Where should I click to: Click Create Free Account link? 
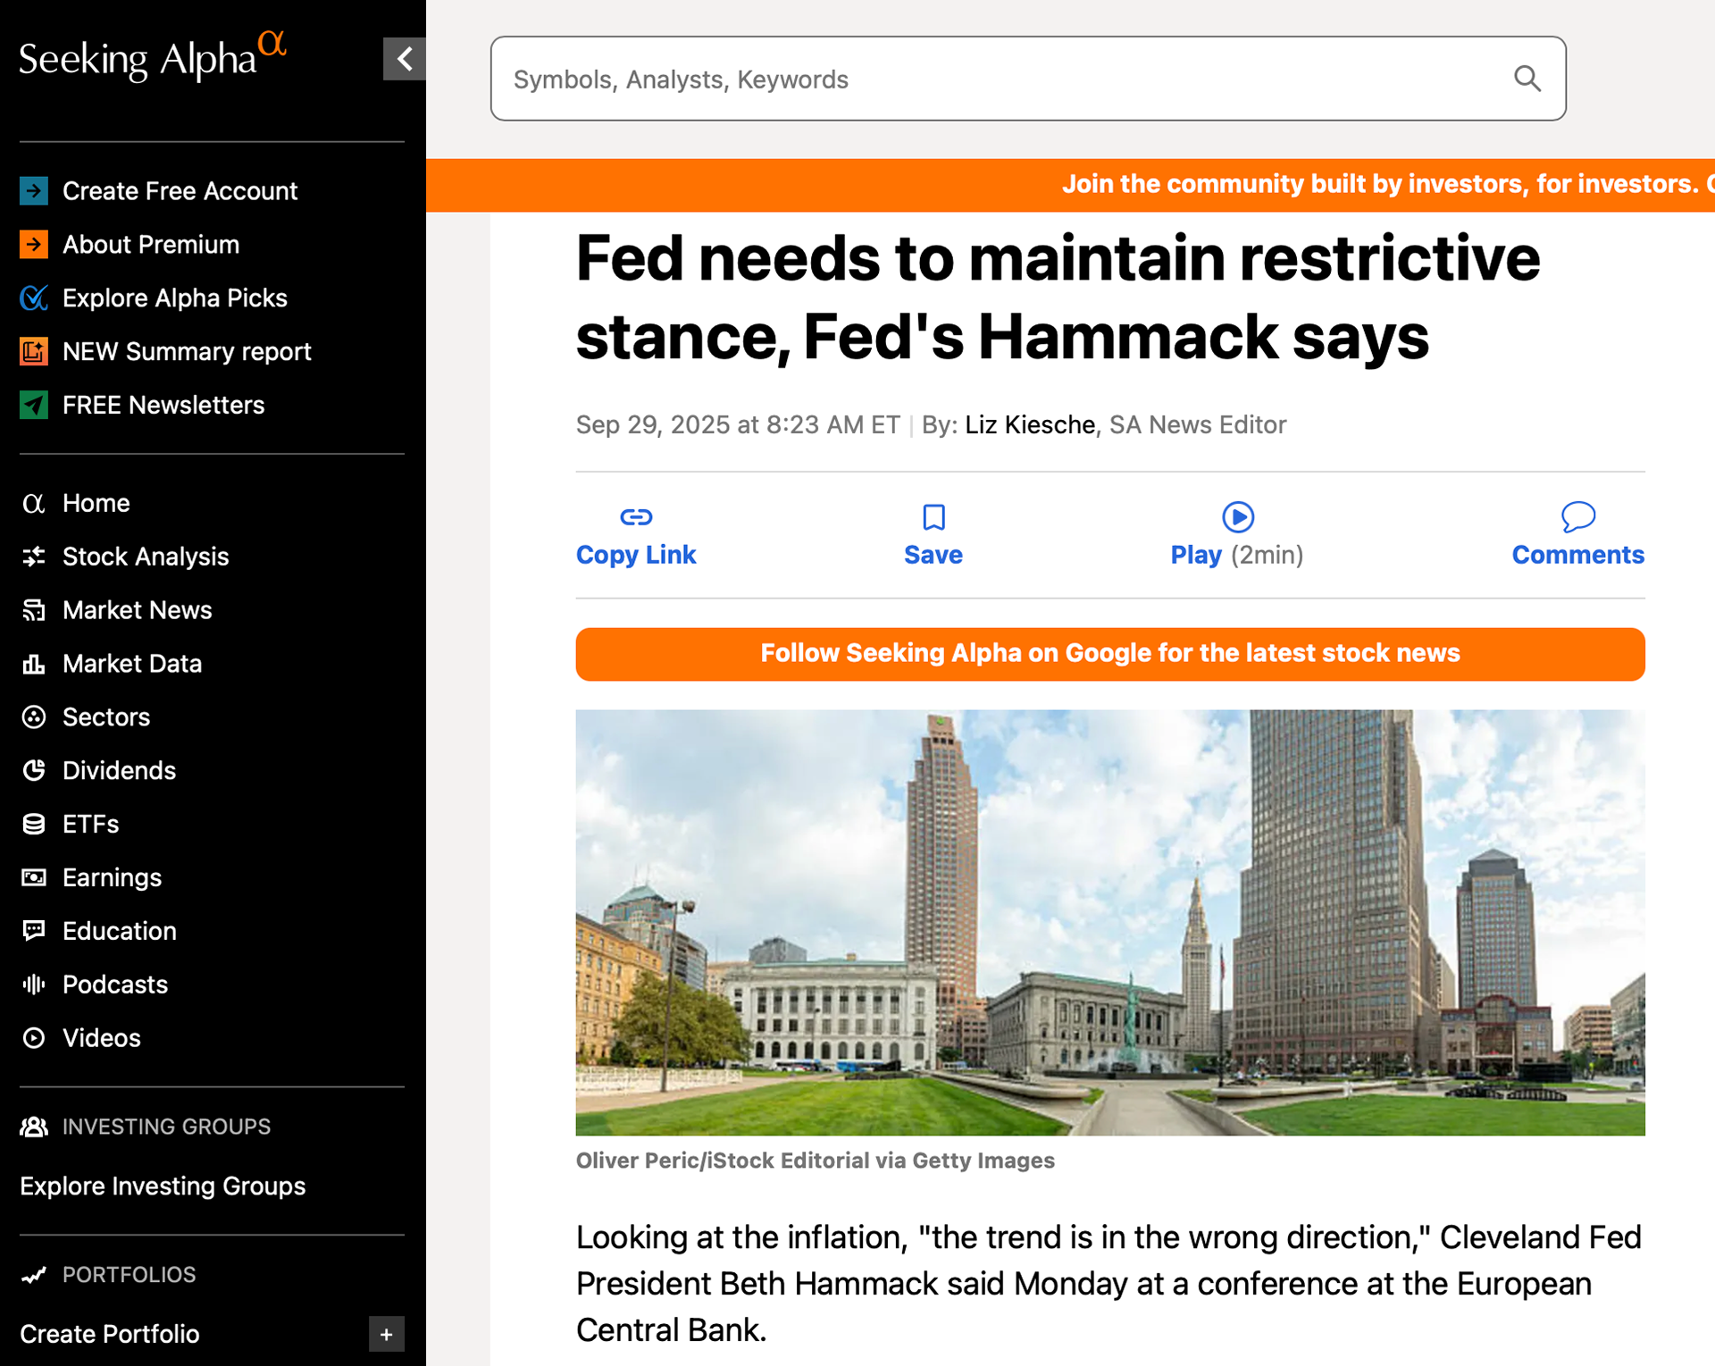pos(180,191)
